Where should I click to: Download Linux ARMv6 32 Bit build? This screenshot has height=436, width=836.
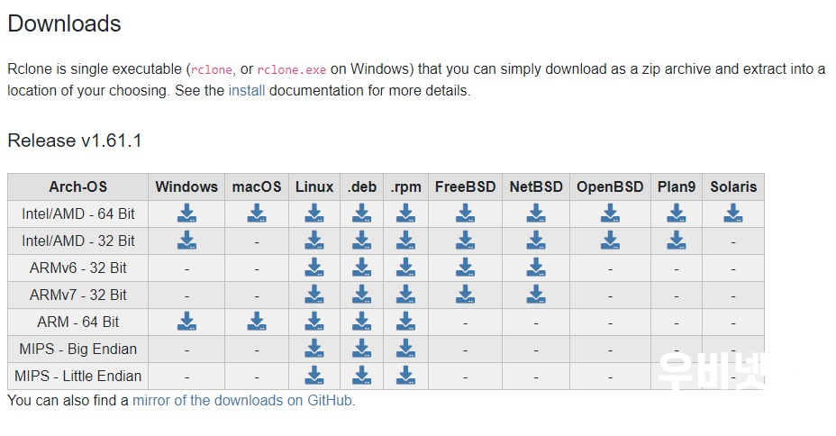coord(314,267)
